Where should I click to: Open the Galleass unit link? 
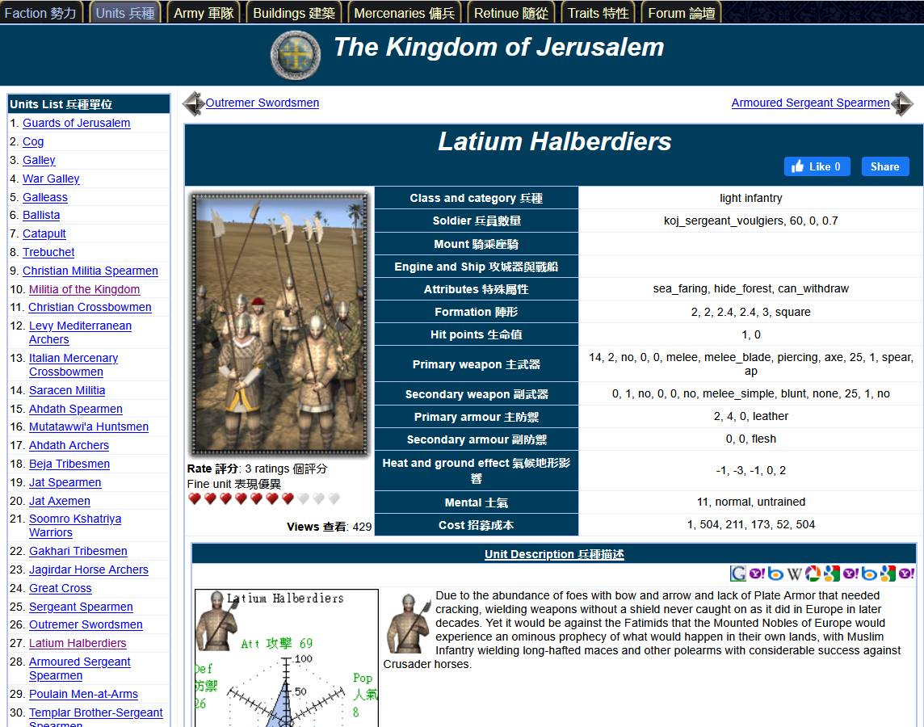[x=45, y=197]
